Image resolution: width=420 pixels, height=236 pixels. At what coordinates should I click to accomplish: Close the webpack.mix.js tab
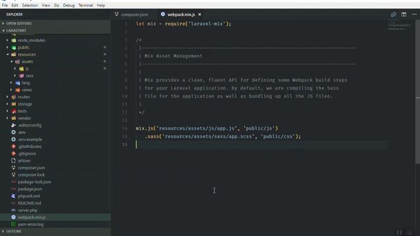(x=199, y=14)
